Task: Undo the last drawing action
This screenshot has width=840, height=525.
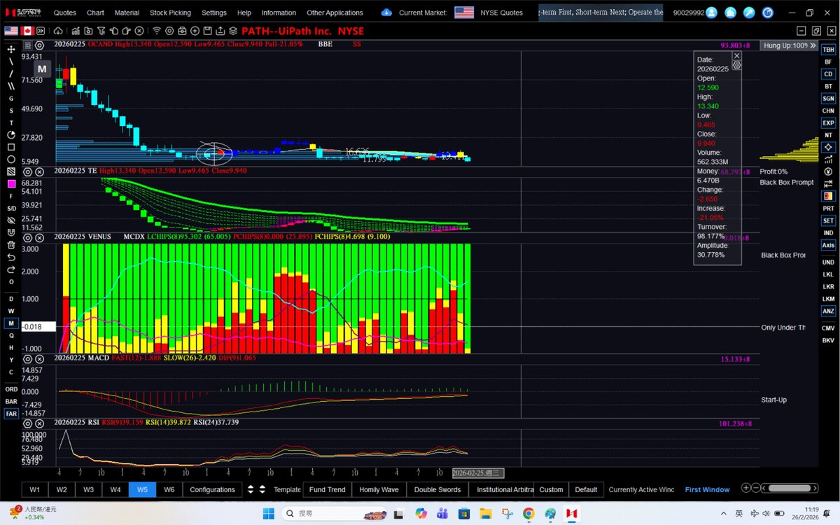Action: [11, 257]
